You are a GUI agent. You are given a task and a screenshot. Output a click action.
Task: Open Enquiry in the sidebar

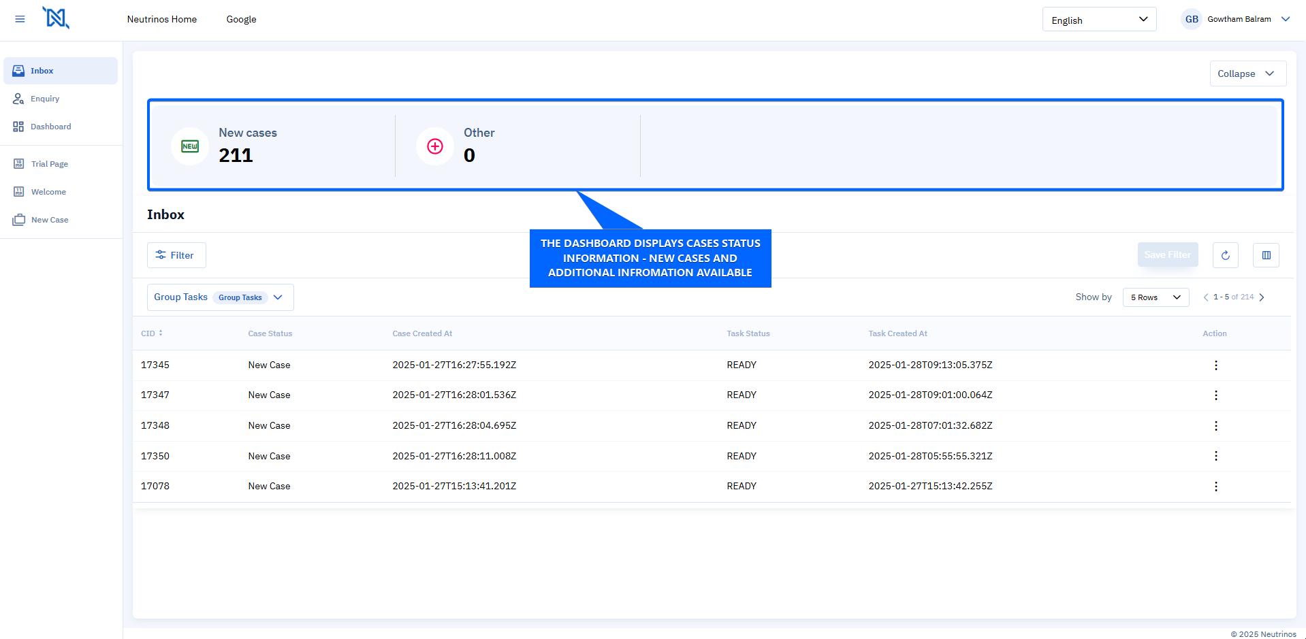tap(45, 99)
